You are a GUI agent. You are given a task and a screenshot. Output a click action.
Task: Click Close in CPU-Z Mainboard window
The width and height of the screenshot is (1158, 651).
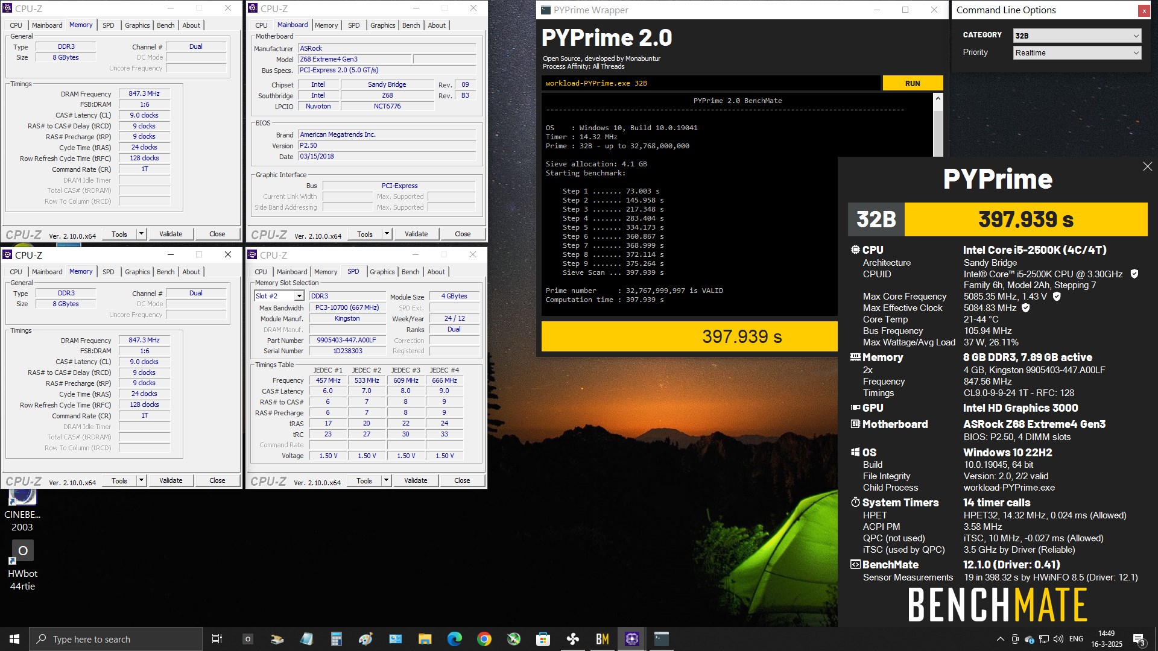click(x=463, y=234)
